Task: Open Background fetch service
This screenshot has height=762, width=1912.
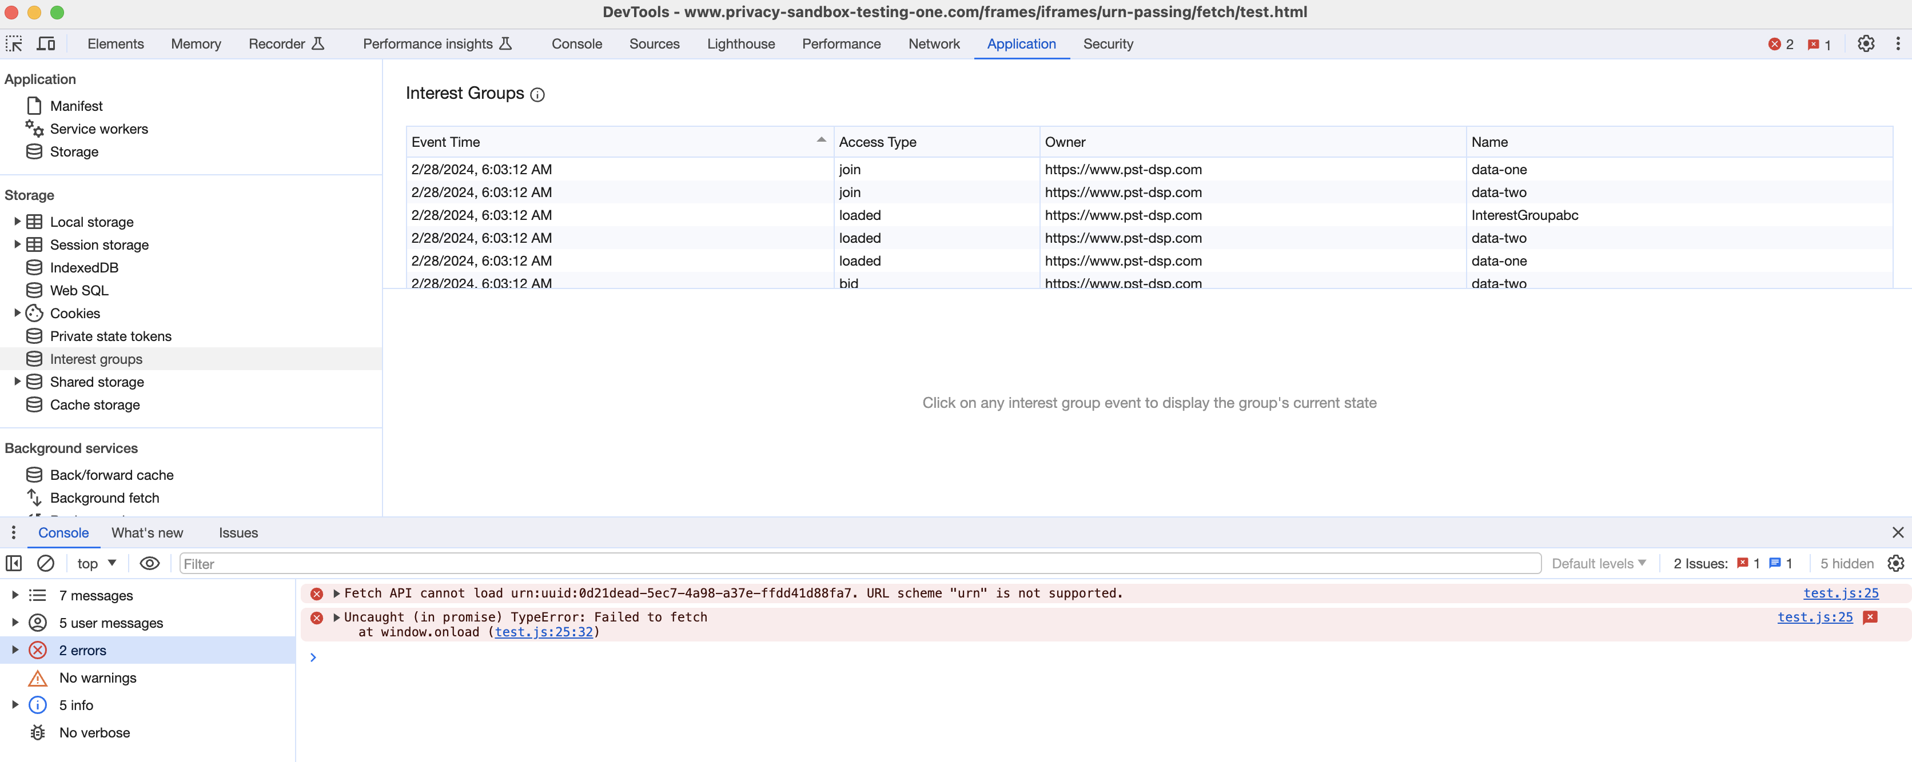Action: click(x=104, y=498)
